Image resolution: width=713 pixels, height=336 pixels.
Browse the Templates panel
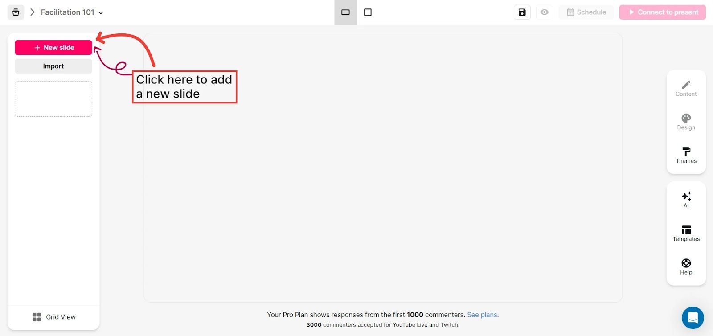[686, 233]
